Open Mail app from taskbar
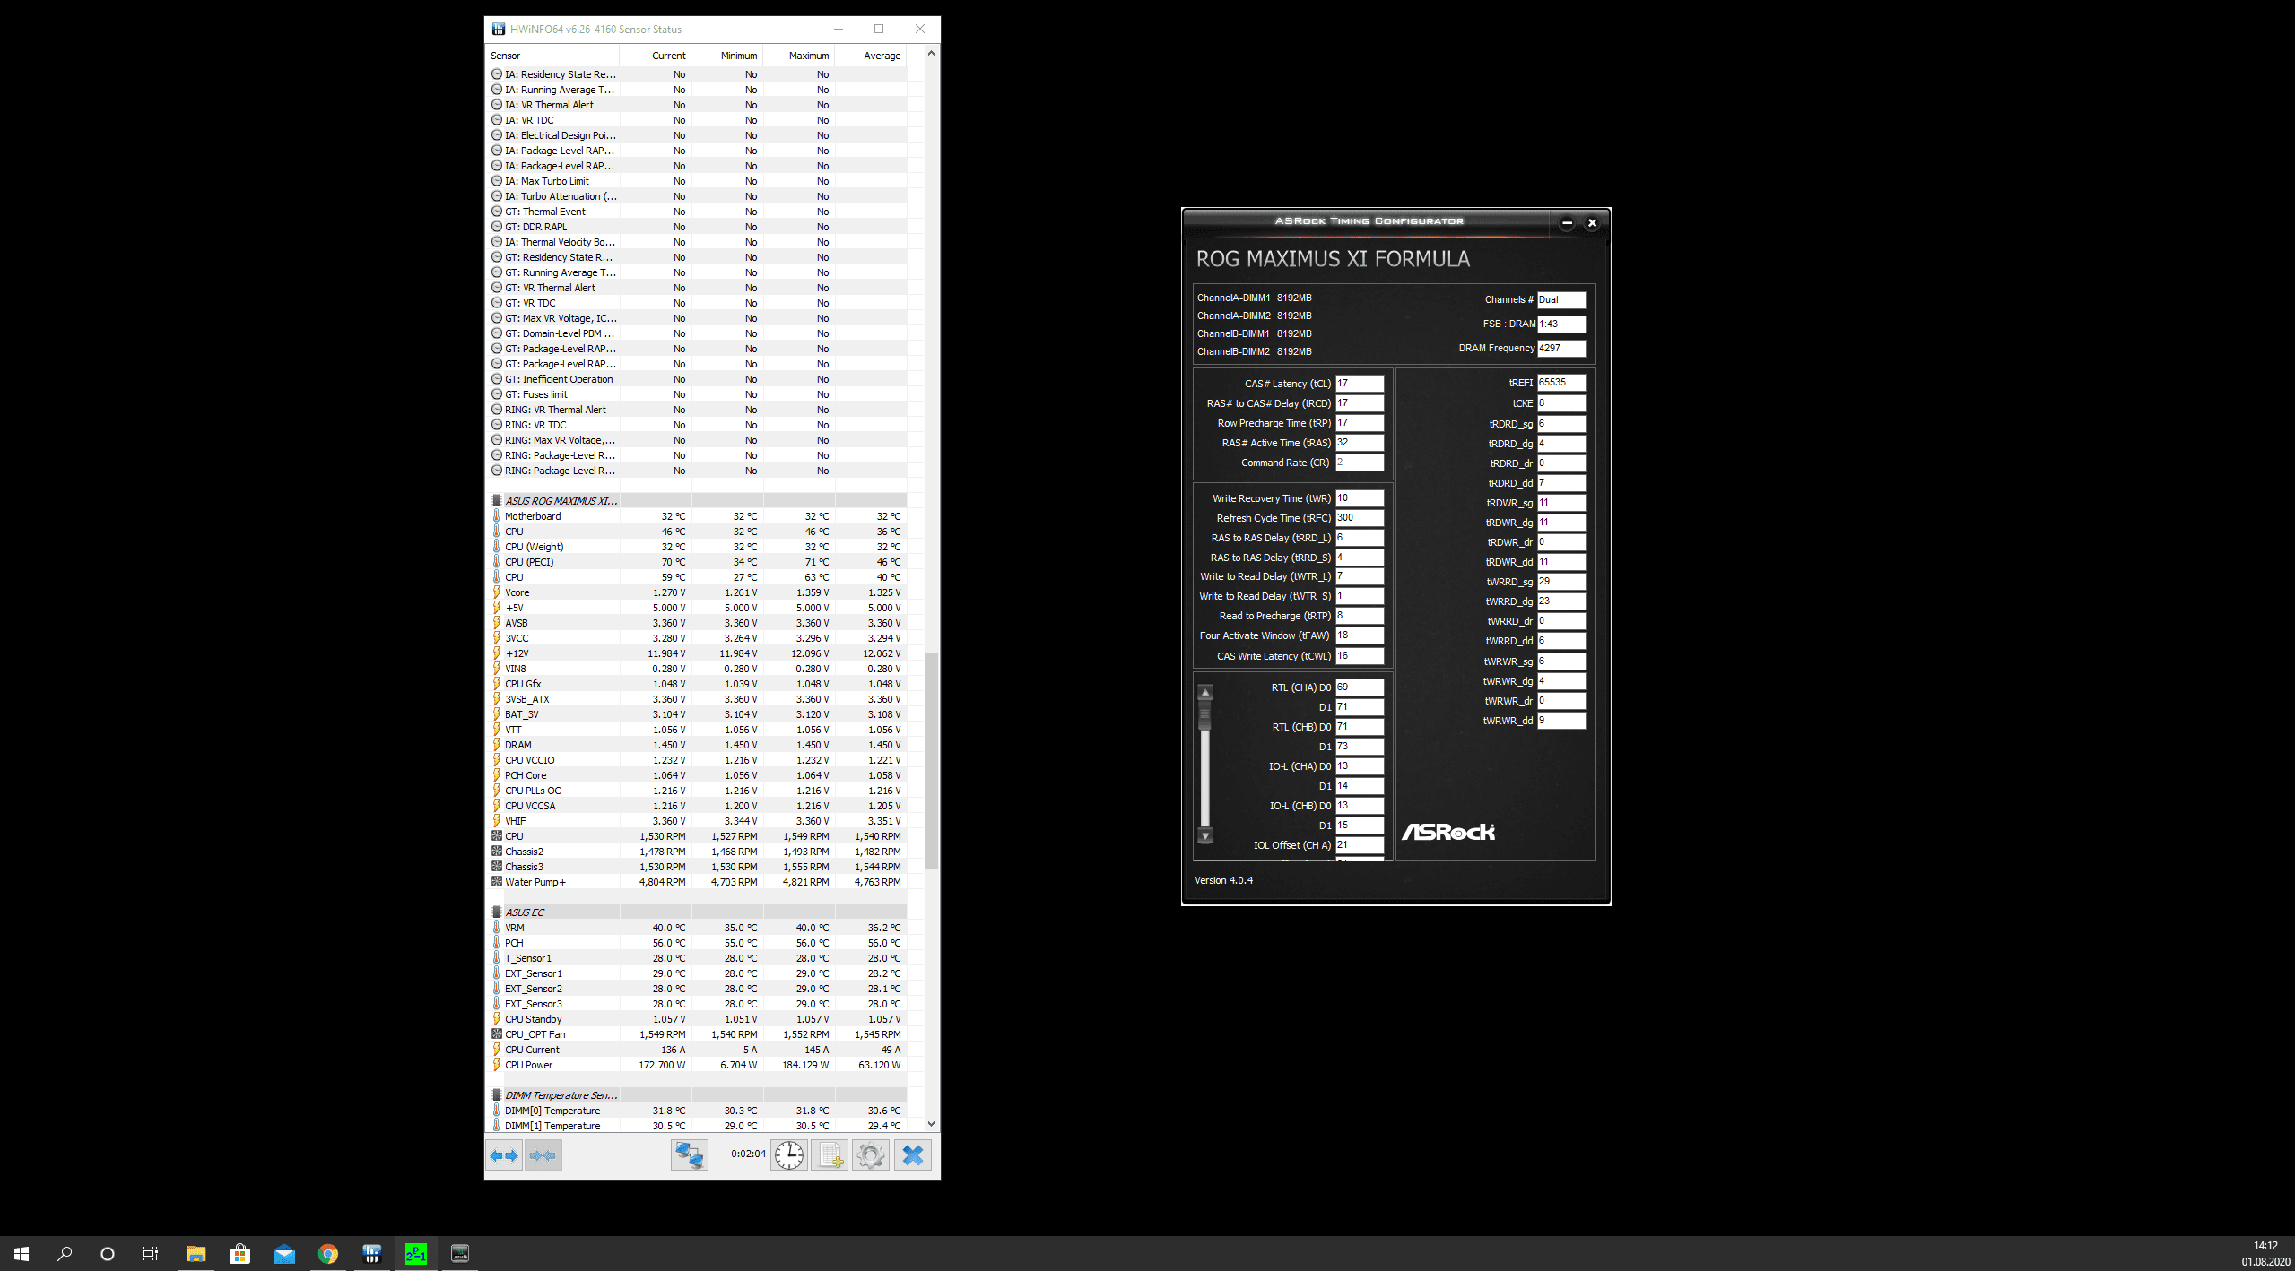 pos(283,1254)
